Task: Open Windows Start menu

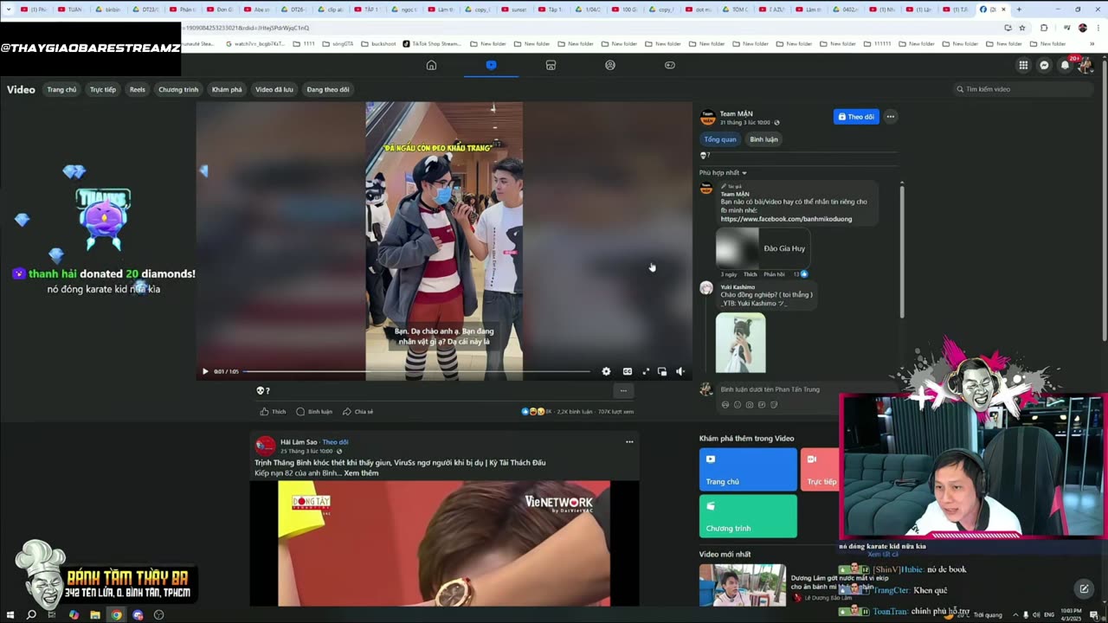Action: (x=10, y=615)
